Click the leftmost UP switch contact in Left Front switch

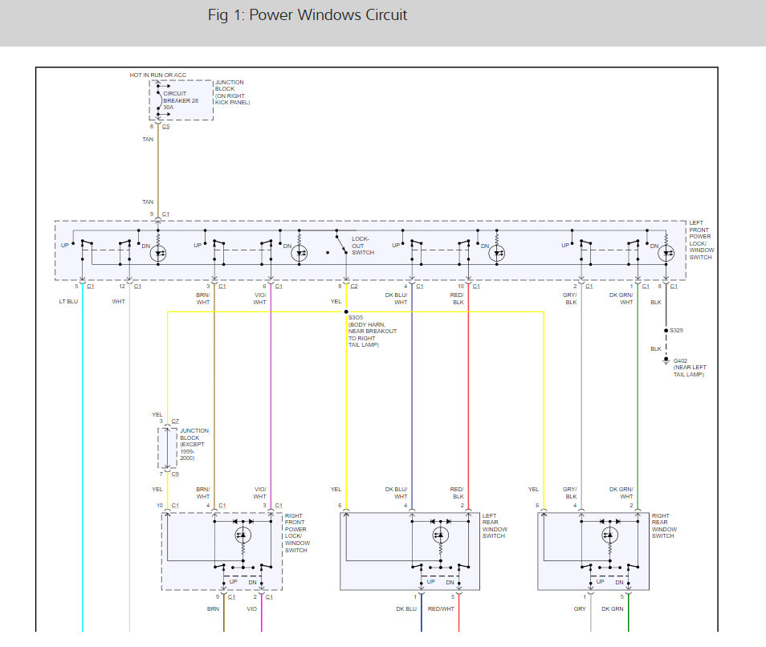[x=86, y=245]
